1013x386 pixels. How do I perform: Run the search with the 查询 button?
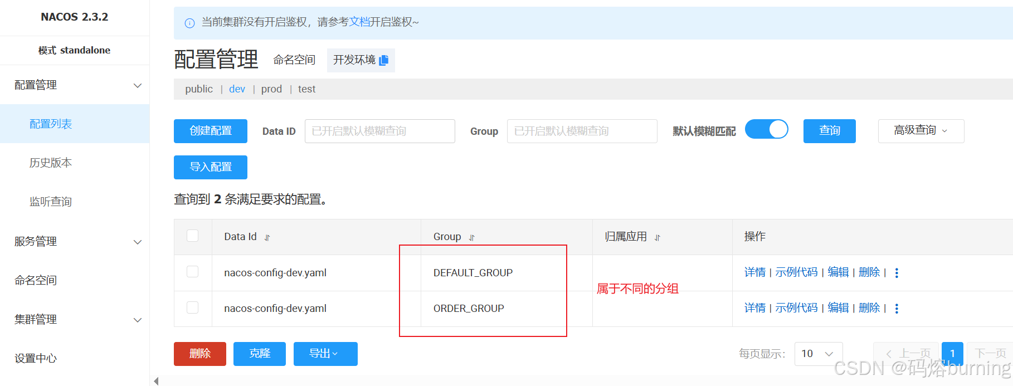coord(830,131)
